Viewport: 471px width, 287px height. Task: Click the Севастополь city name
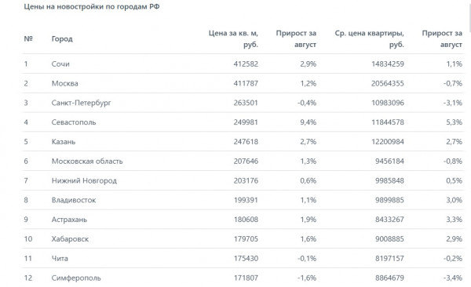point(74,122)
